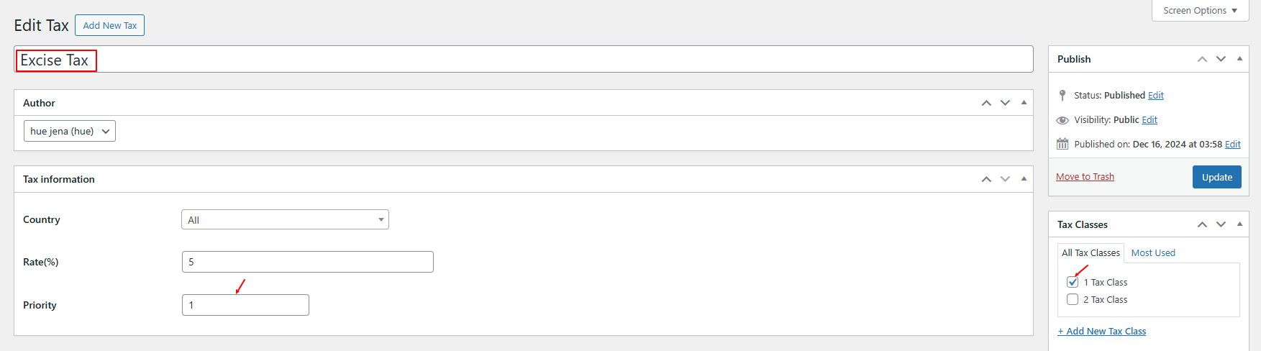Open the Country dropdown set to All
The width and height of the screenshot is (1261, 351).
tap(285, 219)
